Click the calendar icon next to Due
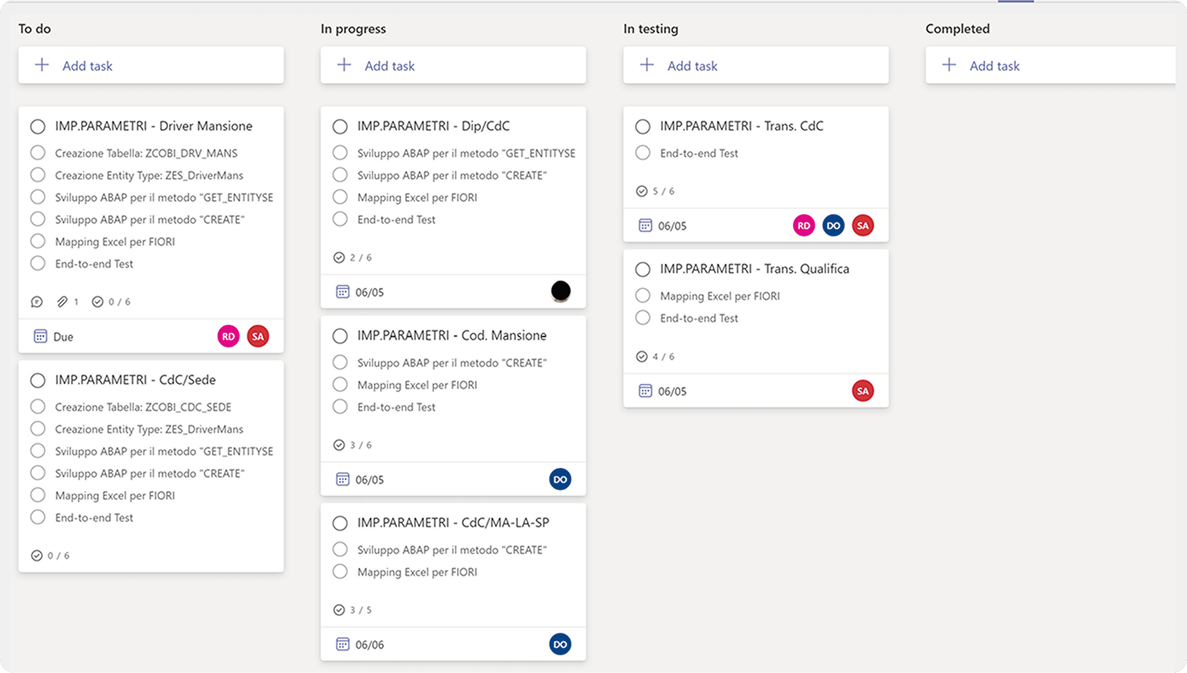Screen dimensions: 1187x673 click(x=40, y=336)
